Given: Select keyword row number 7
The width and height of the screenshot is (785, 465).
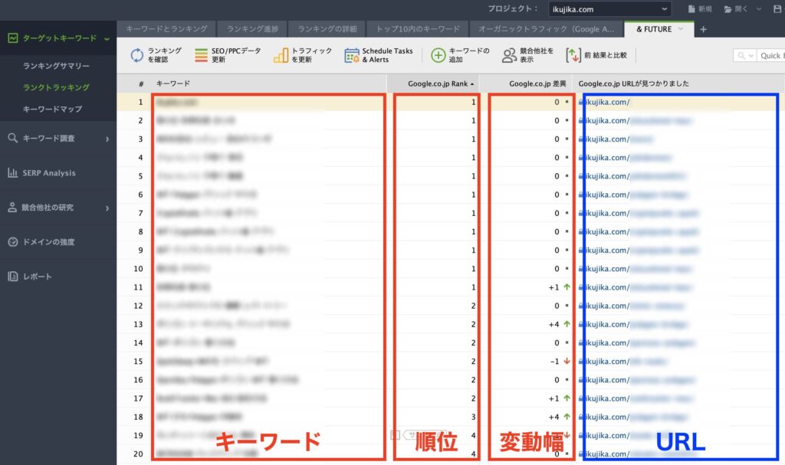Looking at the screenshot, I should pos(451,213).
